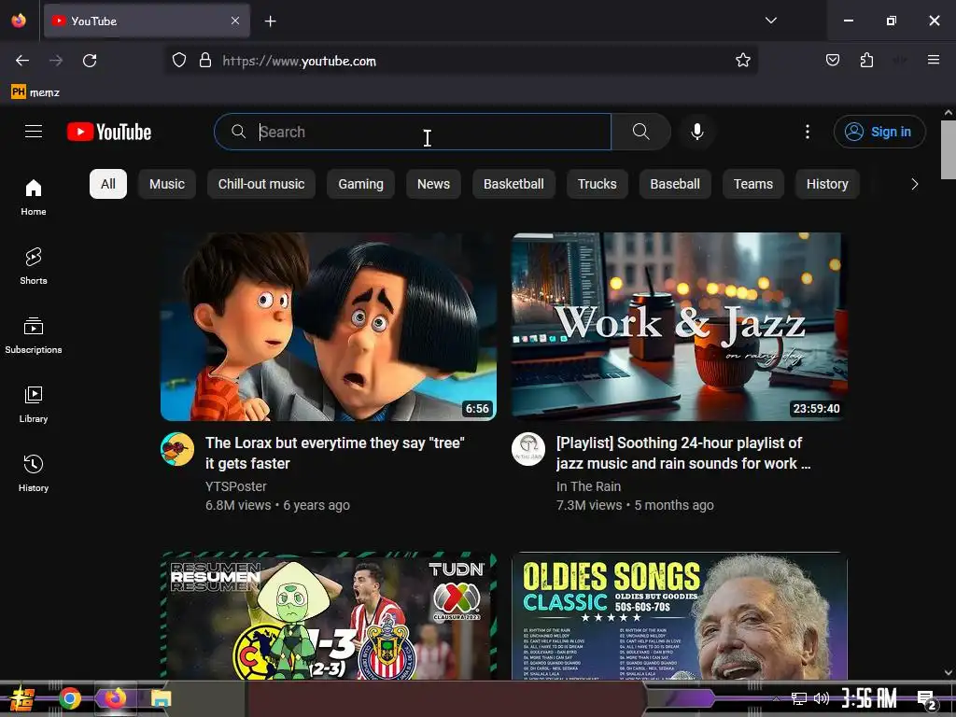956x717 pixels.
Task: Open Subscriptions in the sidebar
Action: tap(34, 335)
